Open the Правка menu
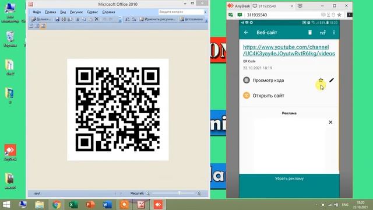373x210 pixels. [51, 12]
